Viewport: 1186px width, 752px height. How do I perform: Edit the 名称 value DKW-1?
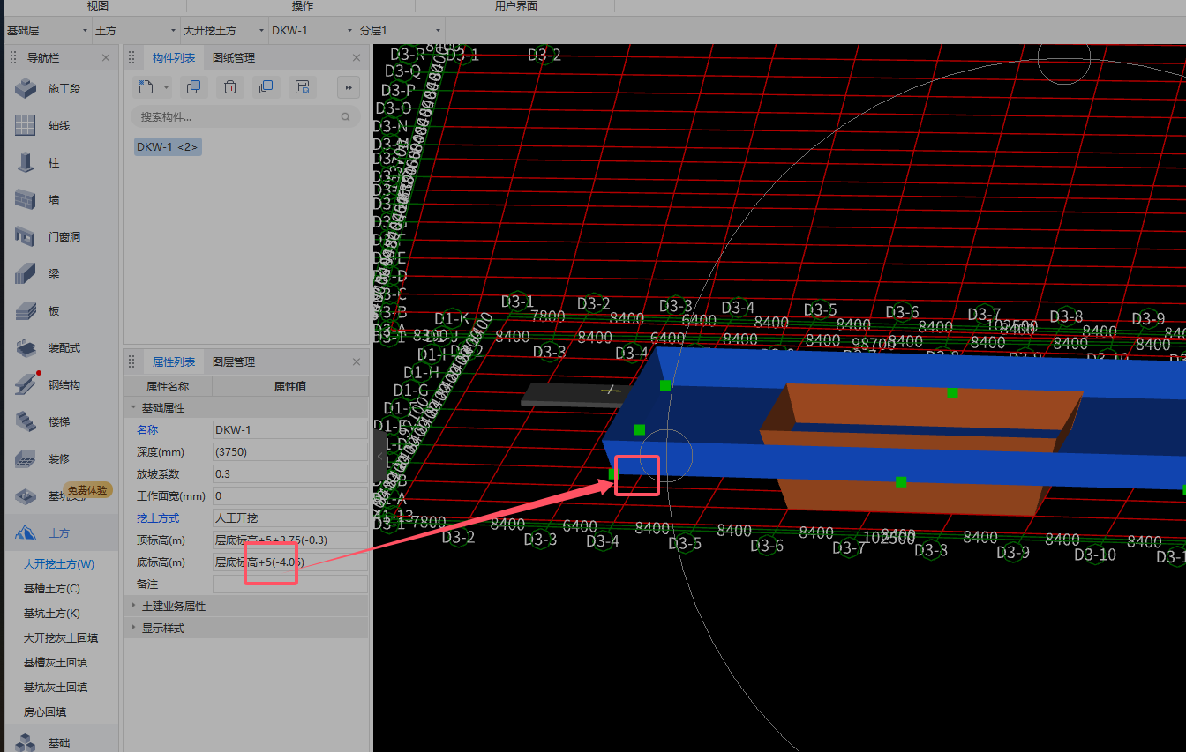coord(289,429)
